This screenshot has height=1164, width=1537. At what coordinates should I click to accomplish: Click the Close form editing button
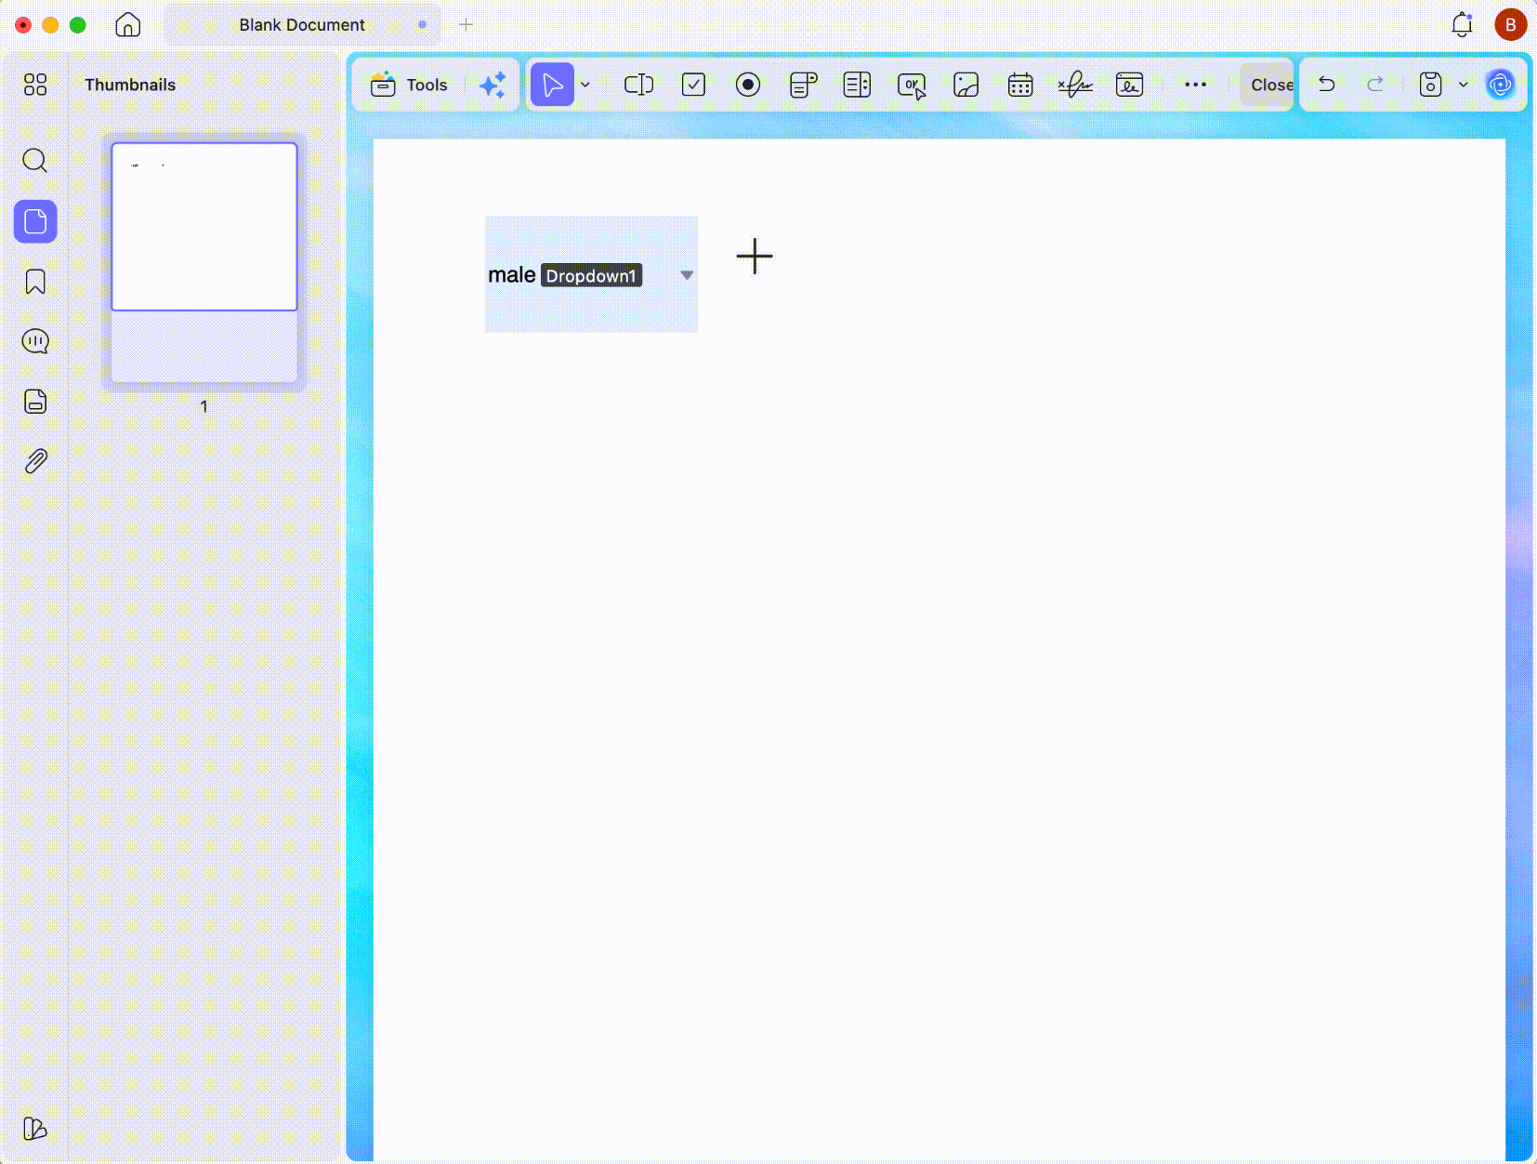pyautogui.click(x=1268, y=85)
